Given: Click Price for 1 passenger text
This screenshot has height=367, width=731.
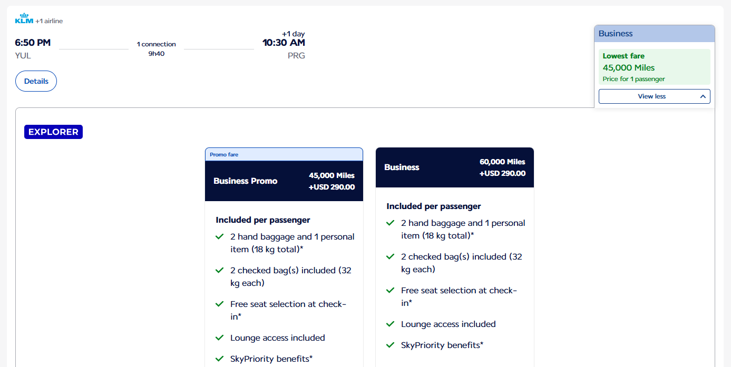Looking at the screenshot, I should click(634, 79).
